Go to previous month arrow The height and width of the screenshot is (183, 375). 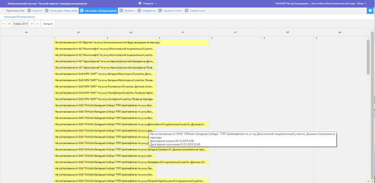9,24
